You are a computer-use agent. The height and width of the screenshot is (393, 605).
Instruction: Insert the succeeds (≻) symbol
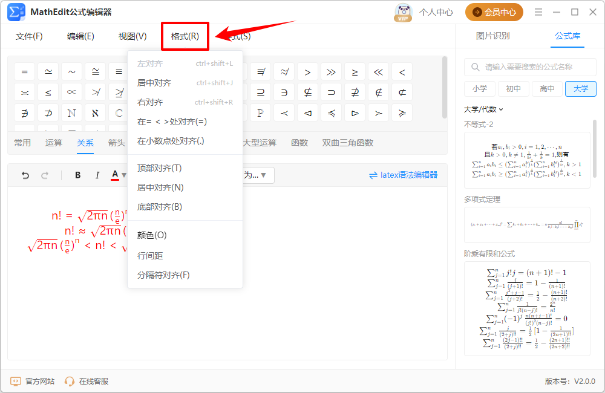point(379,113)
